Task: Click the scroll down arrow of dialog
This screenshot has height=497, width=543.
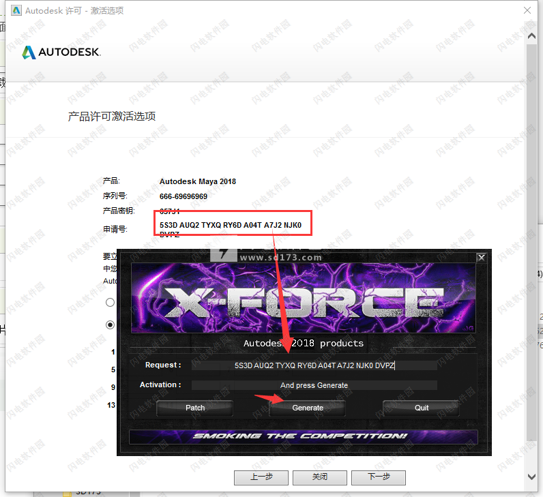Action: coord(531,477)
